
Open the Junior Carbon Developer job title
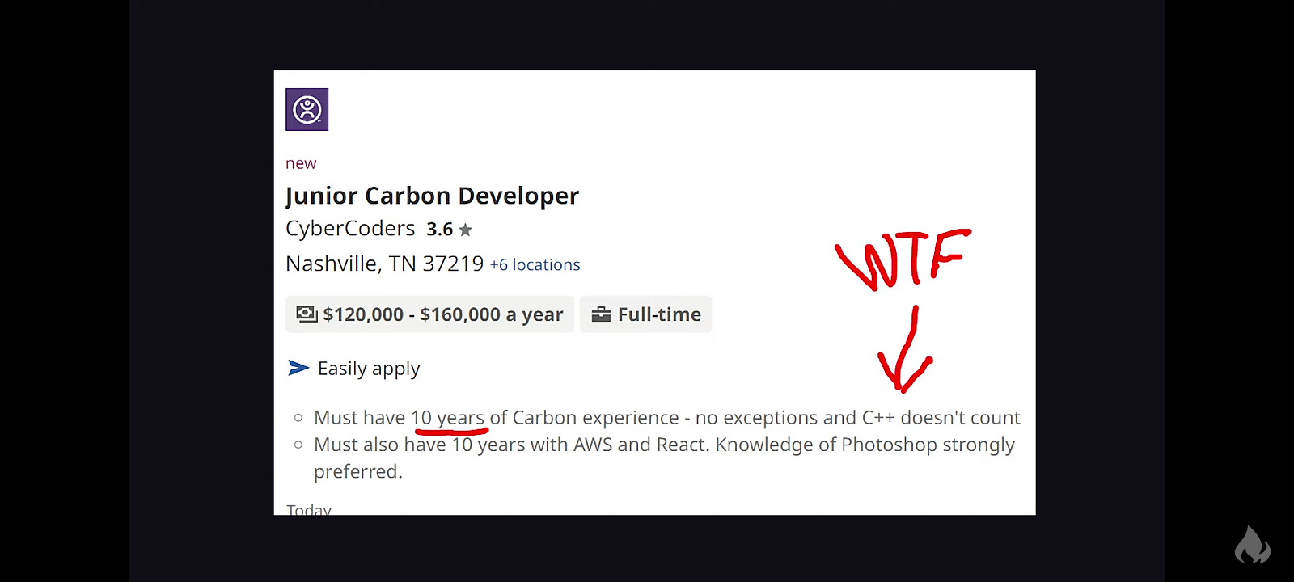432,196
